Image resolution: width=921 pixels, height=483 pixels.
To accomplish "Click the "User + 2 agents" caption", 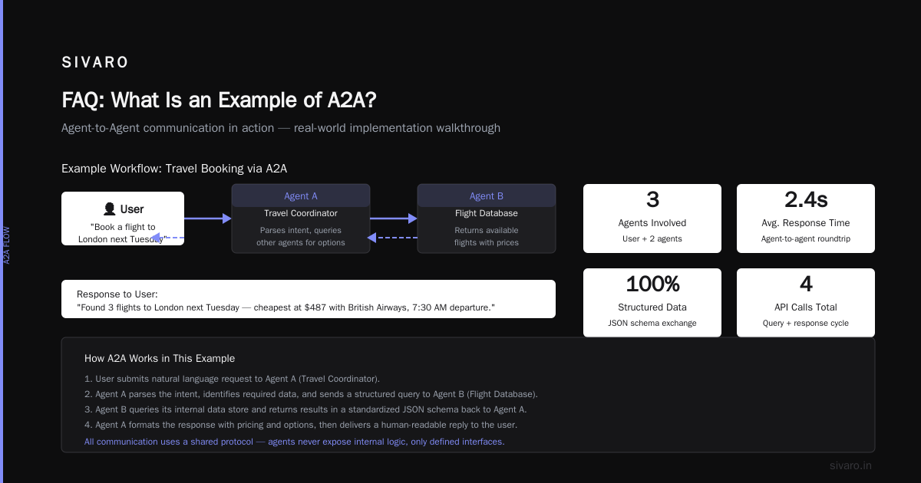I will [652, 238].
